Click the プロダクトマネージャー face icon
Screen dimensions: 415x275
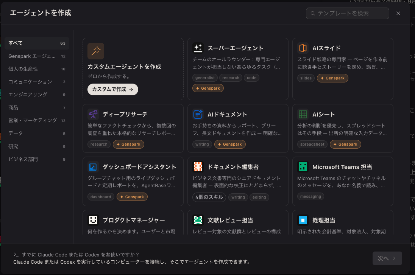[93, 220]
